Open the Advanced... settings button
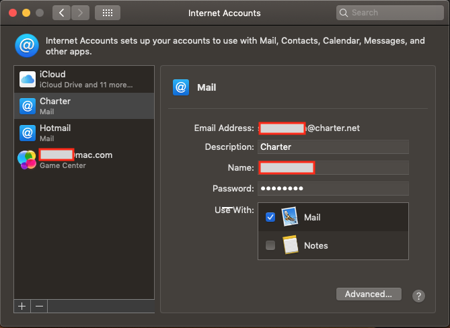Screen dimensions: 450x328 click(x=369, y=294)
